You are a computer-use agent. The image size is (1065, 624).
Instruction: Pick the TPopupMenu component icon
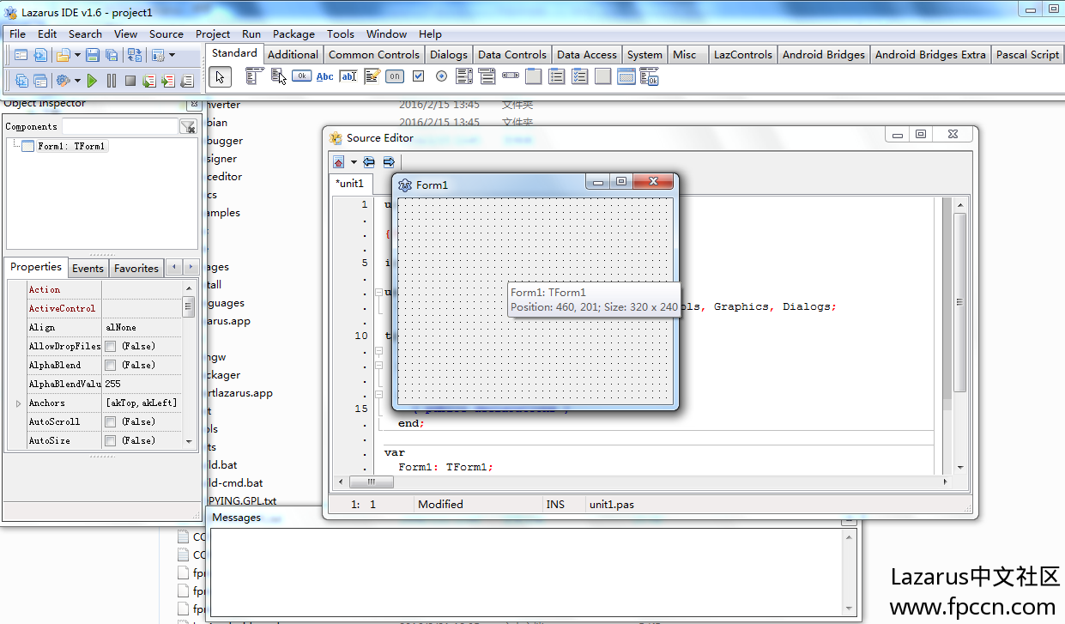click(x=278, y=76)
